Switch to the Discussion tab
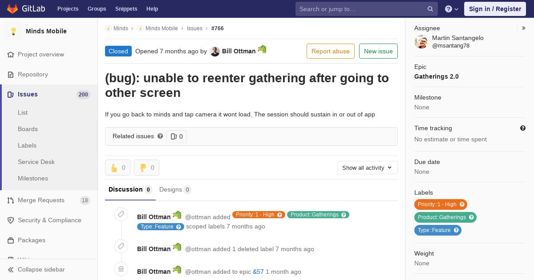The image size is (534, 280). point(130,190)
